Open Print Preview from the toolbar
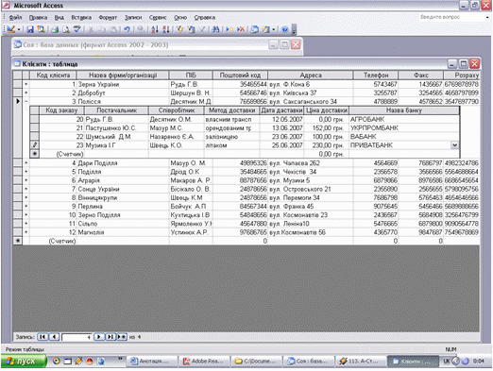The width and height of the screenshot is (493, 371). tap(66, 29)
